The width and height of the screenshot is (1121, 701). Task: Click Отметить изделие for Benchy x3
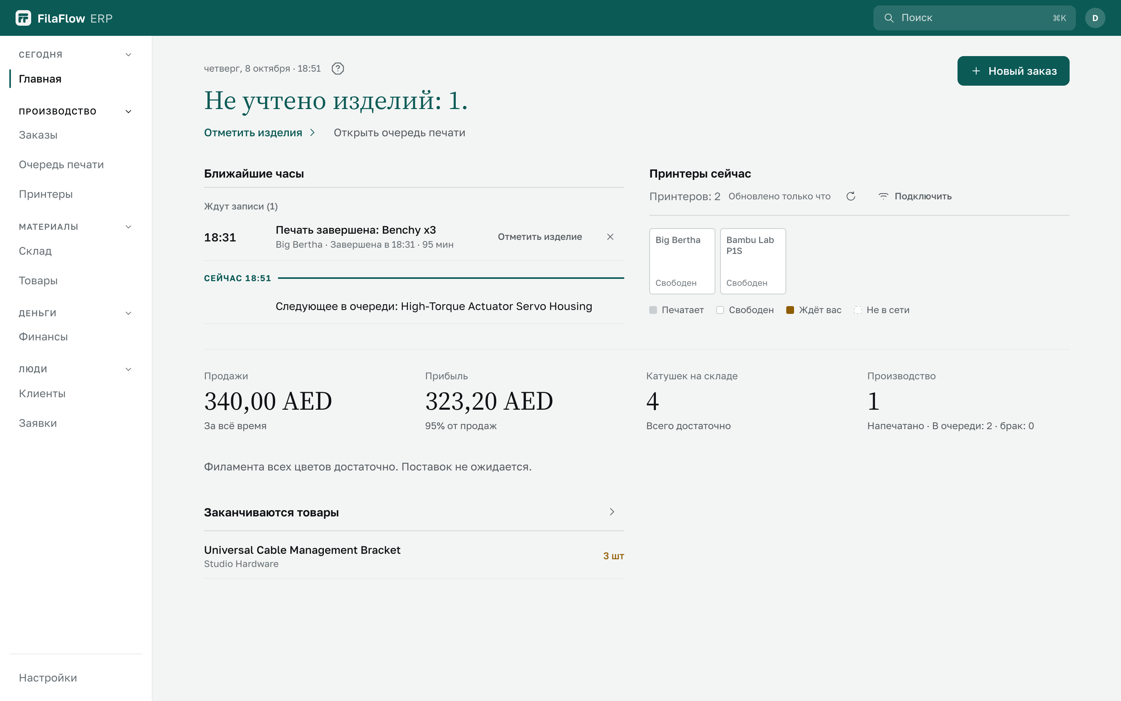click(539, 237)
